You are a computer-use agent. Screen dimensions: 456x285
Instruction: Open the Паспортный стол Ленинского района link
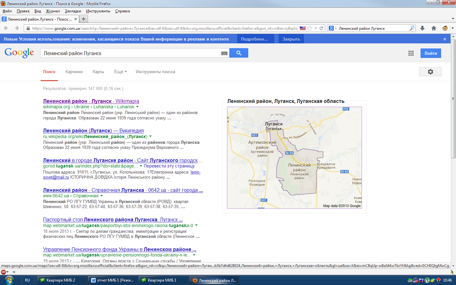coord(113,219)
